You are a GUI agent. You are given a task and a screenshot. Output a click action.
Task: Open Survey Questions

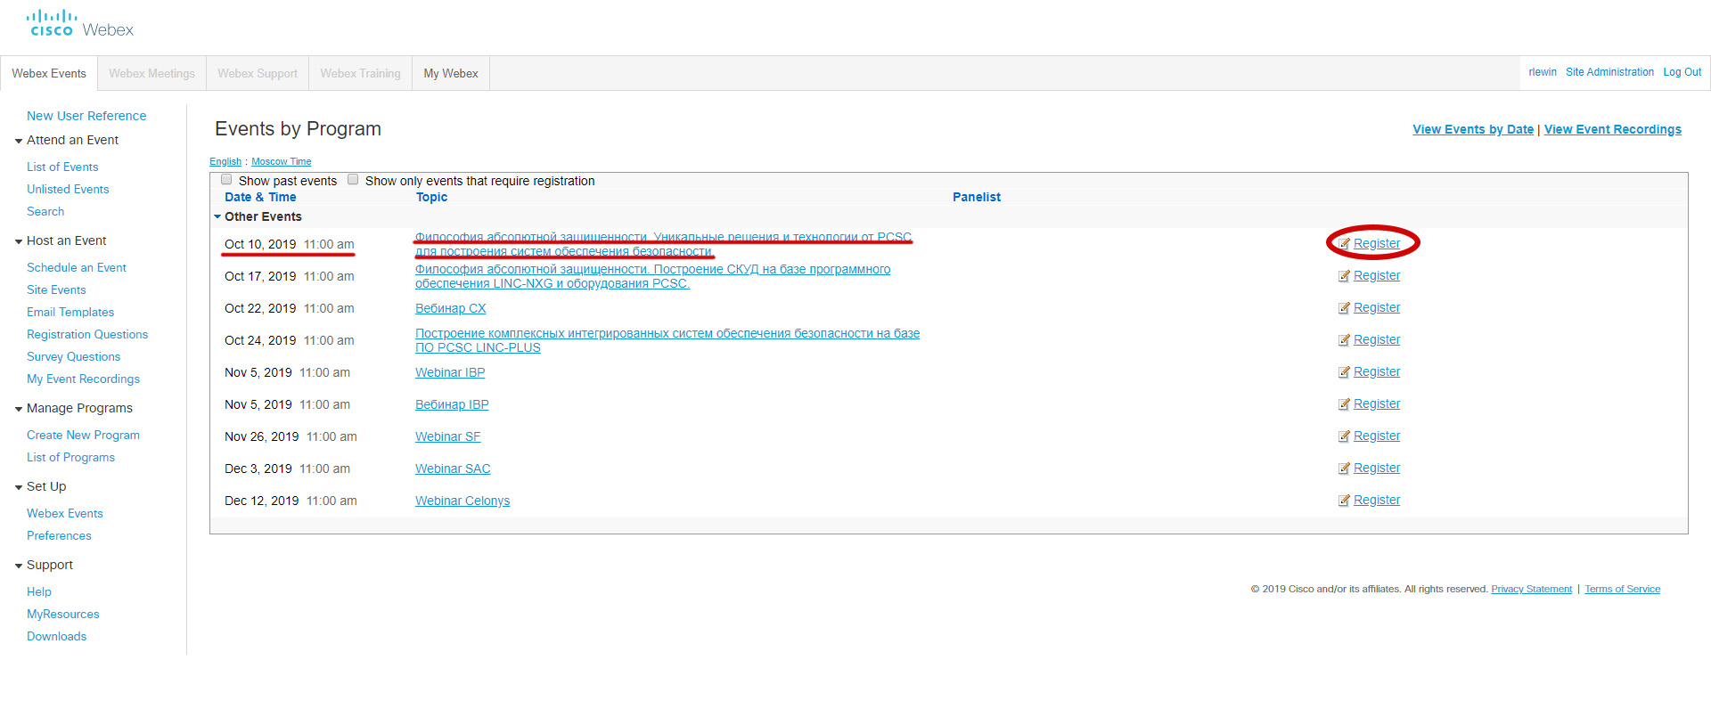coord(73,356)
